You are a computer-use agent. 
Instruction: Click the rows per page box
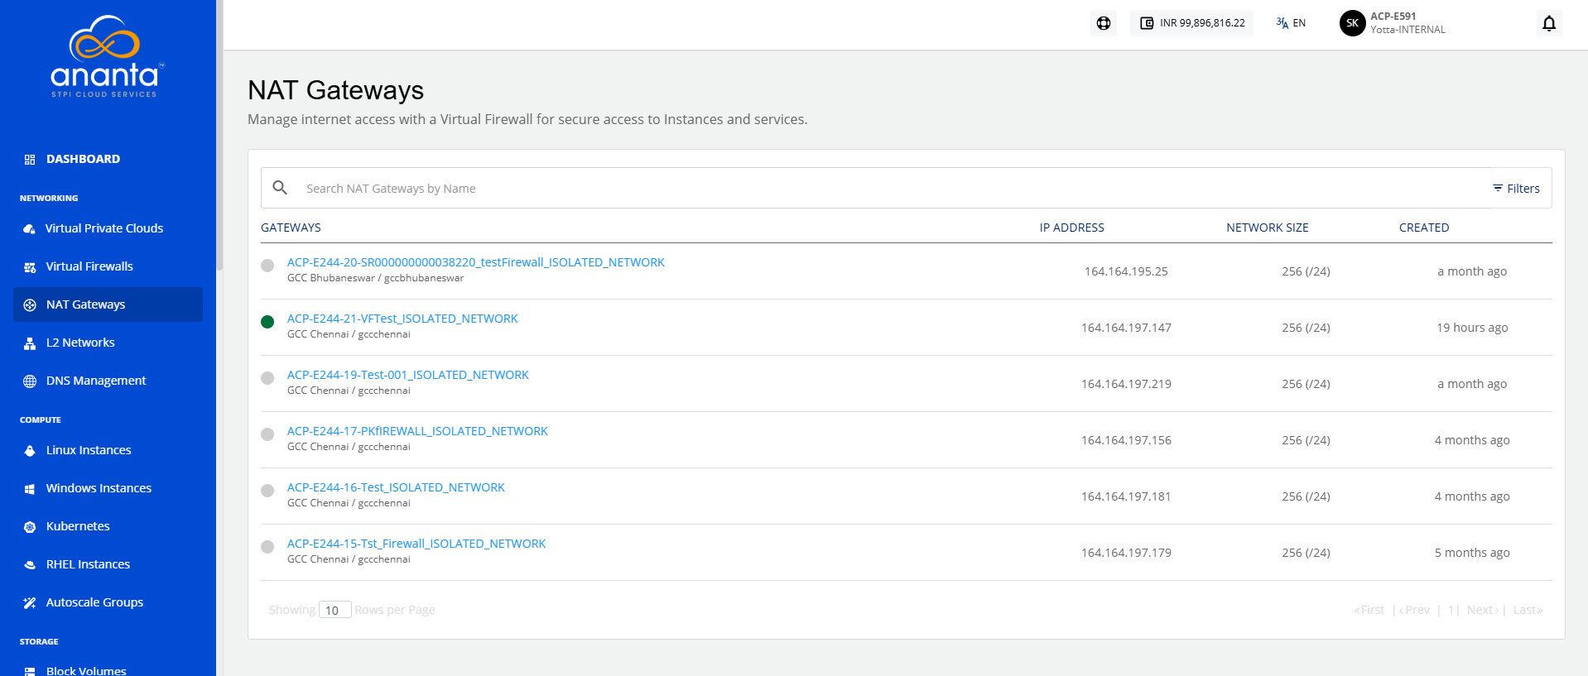point(335,610)
